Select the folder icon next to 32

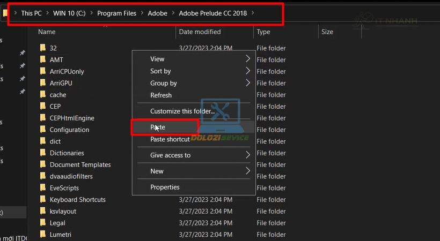tap(43, 48)
